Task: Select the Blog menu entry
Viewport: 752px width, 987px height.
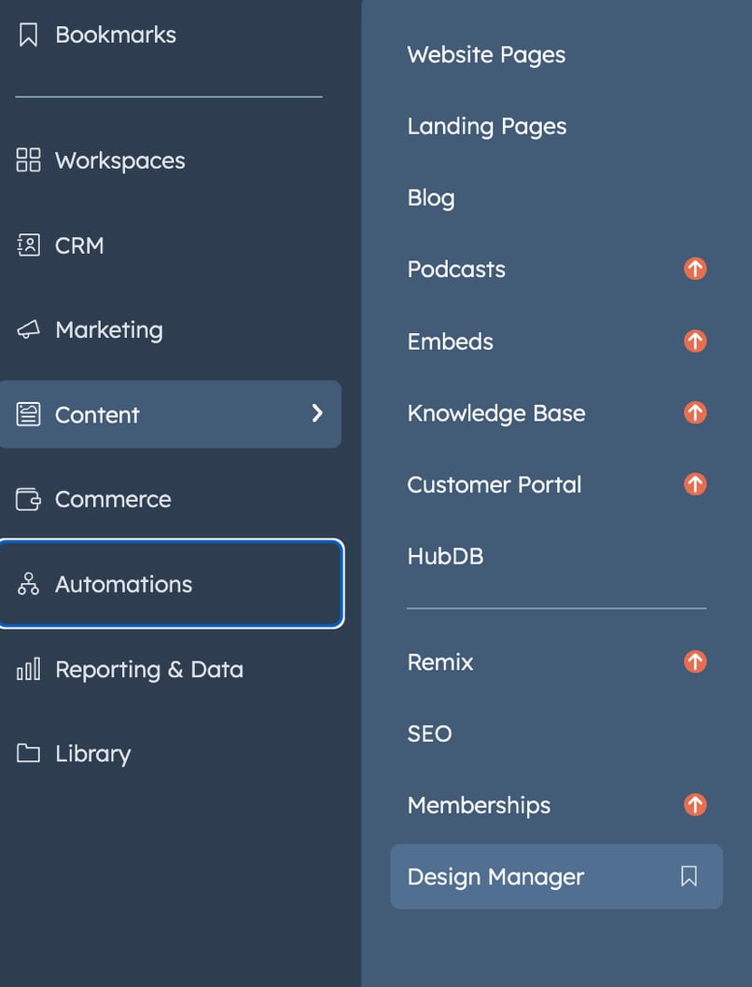Action: click(x=431, y=197)
